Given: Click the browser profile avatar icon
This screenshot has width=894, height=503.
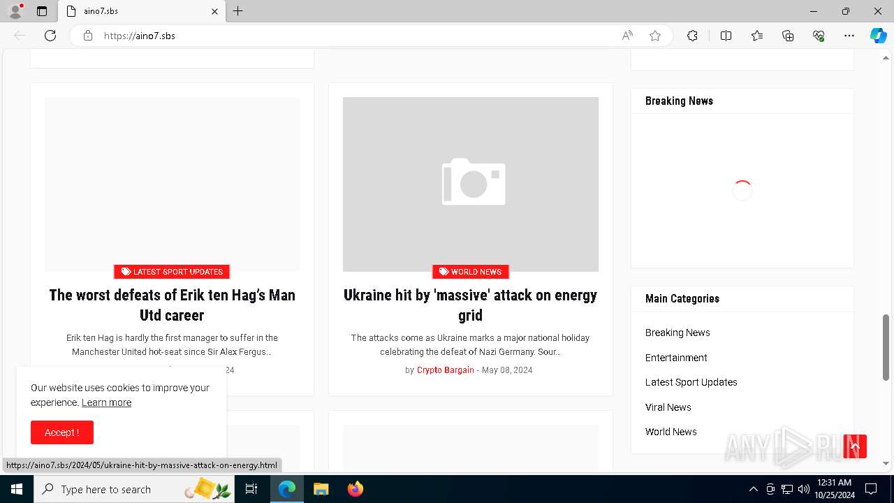Looking at the screenshot, I should click(x=15, y=11).
